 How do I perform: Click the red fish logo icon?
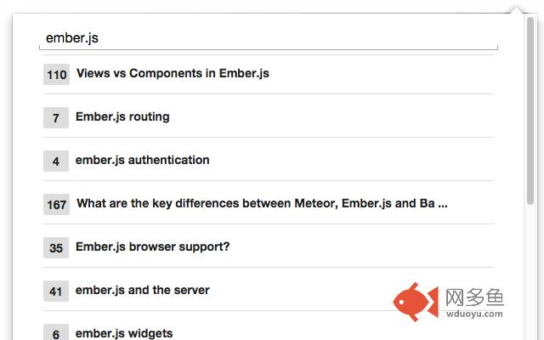pyautogui.click(x=416, y=302)
